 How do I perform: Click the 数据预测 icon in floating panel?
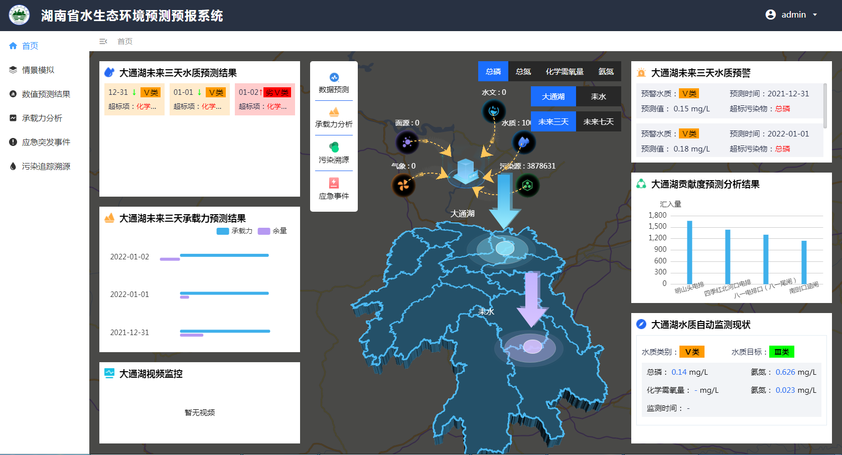point(334,78)
